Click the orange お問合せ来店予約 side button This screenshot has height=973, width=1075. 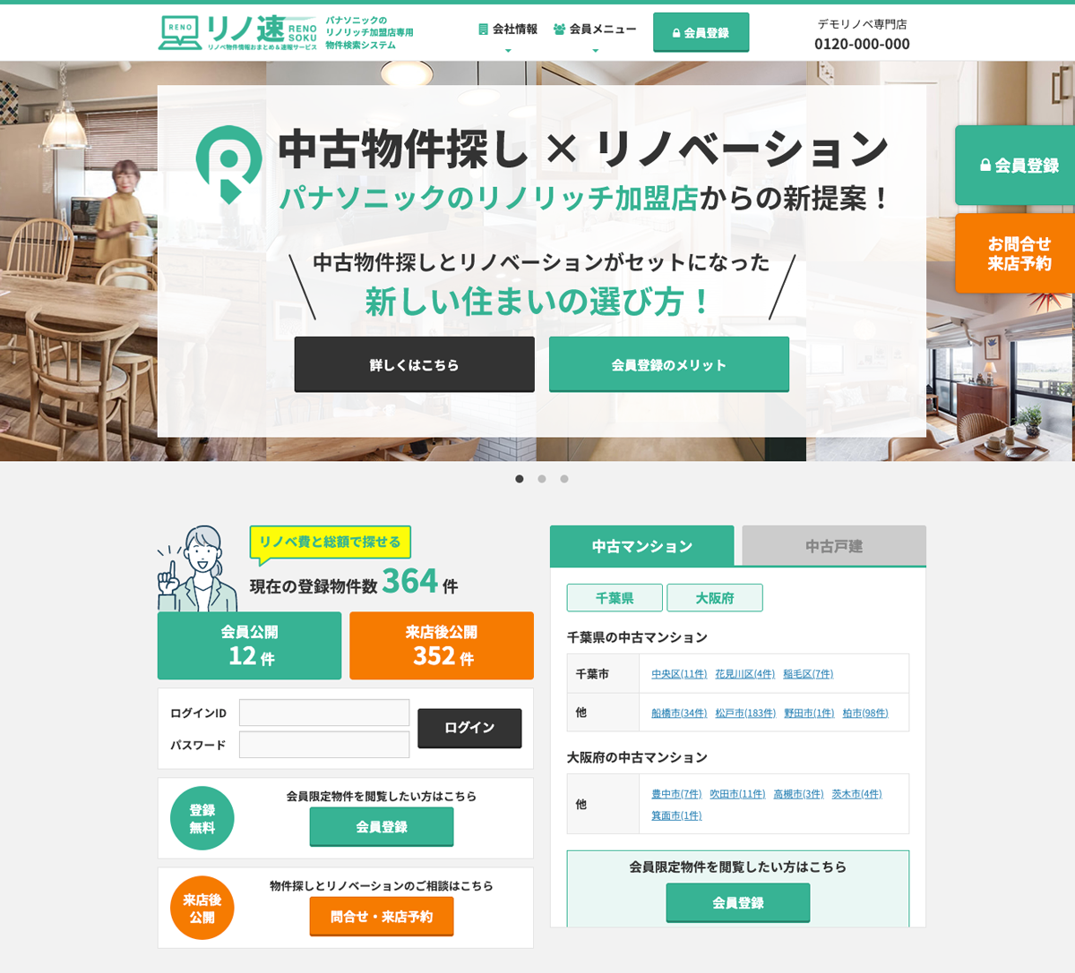point(1015,253)
